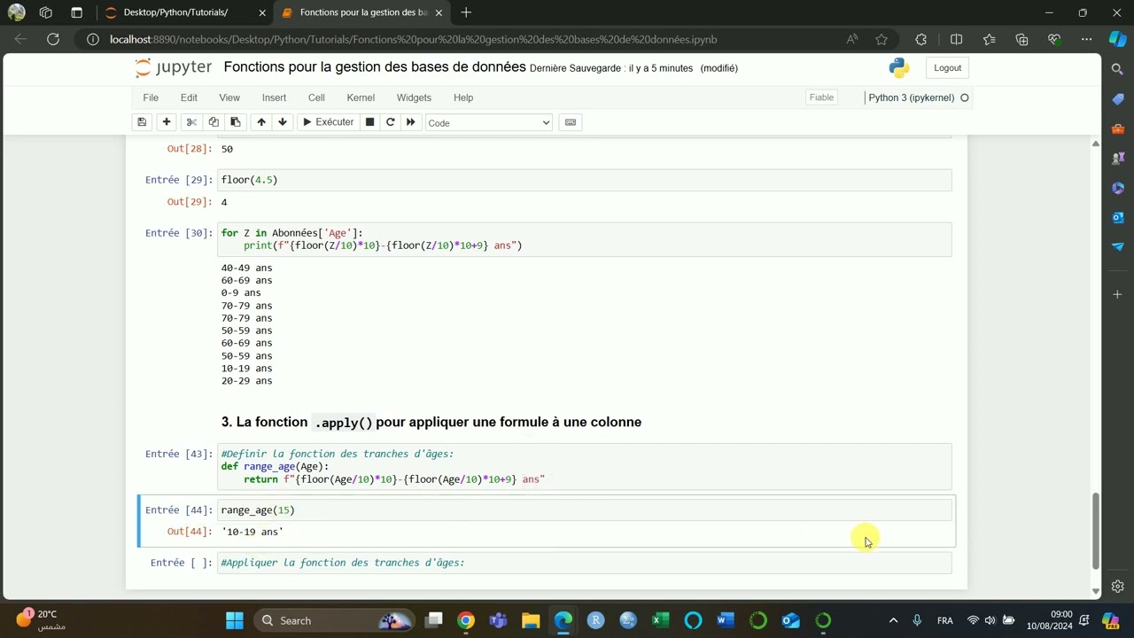Cut selected cells with the scissors icon
Viewport: 1134px width, 638px height.
[191, 122]
